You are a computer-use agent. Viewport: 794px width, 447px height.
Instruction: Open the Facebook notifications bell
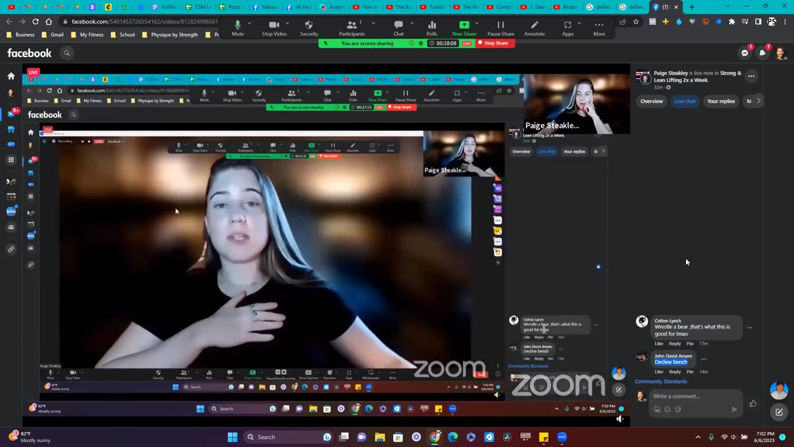pyautogui.click(x=762, y=53)
